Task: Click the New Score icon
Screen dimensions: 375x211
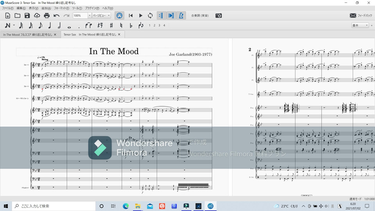Action: point(7,16)
